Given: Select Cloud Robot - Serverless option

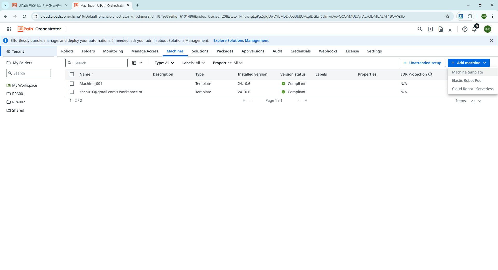Looking at the screenshot, I should coord(473,89).
